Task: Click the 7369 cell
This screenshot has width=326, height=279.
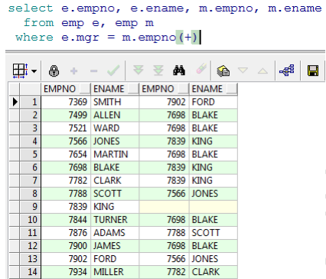Action: [66, 102]
